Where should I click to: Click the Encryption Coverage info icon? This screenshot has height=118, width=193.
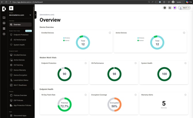(x=135, y=95)
